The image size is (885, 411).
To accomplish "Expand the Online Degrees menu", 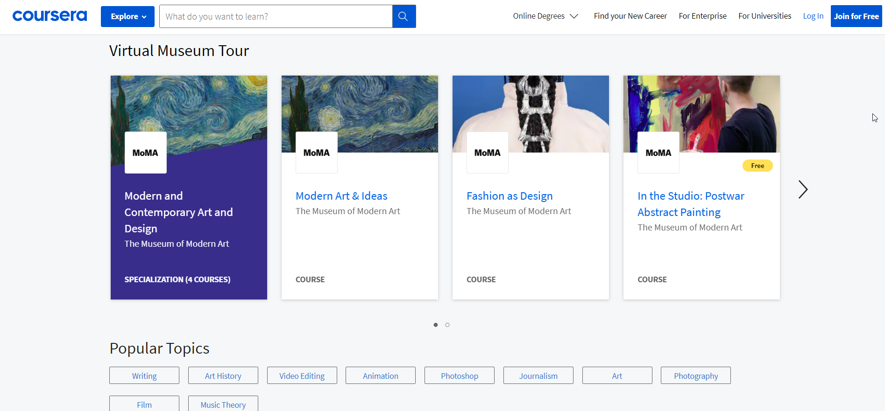I will coord(545,16).
